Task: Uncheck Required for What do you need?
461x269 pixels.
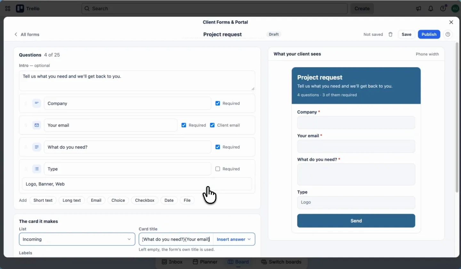Action: tap(218, 147)
